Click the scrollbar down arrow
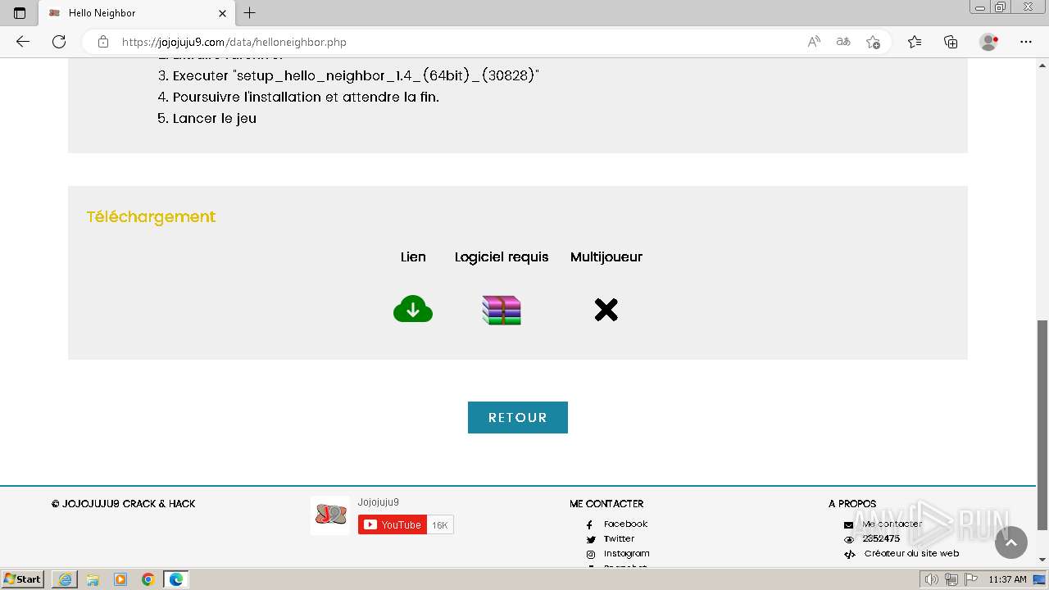The image size is (1049, 590). (1042, 560)
